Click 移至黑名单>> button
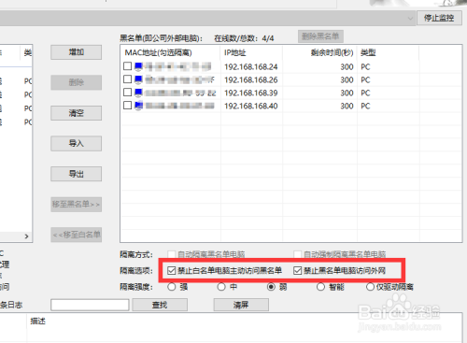This screenshot has width=467, height=343. click(77, 205)
